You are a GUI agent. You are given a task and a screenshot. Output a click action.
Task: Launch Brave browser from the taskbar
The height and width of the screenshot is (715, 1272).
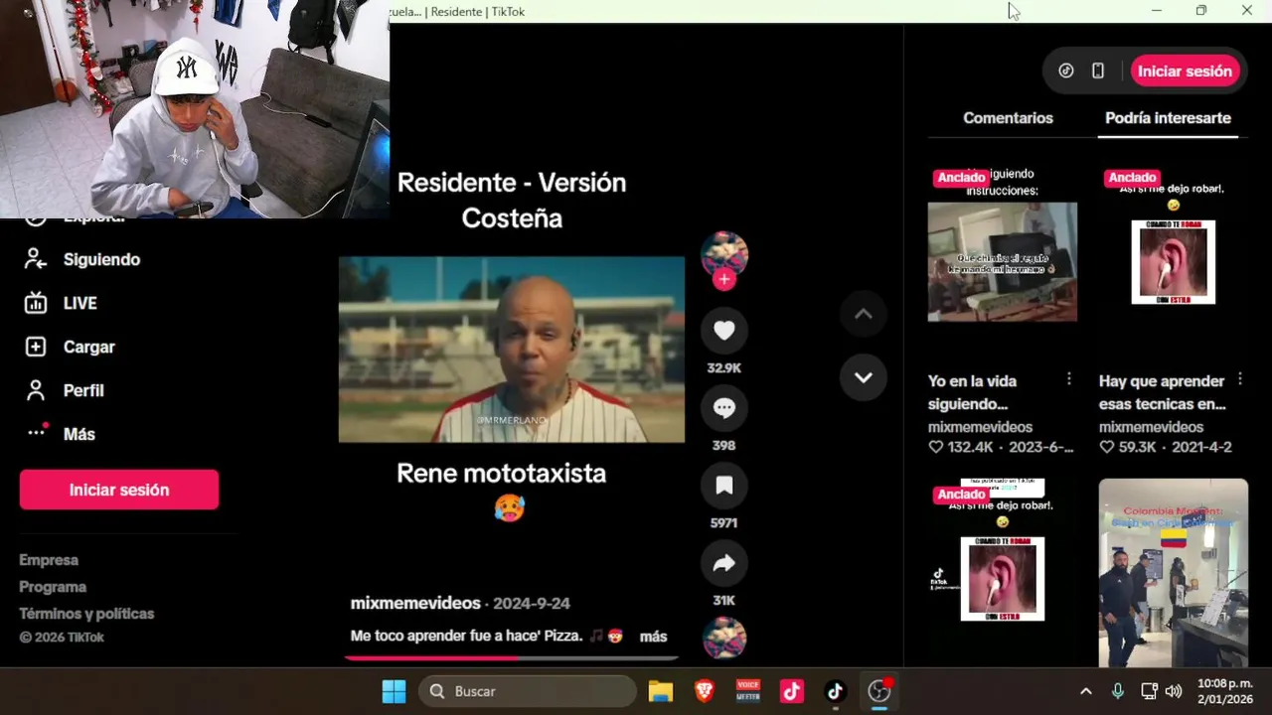coord(705,691)
